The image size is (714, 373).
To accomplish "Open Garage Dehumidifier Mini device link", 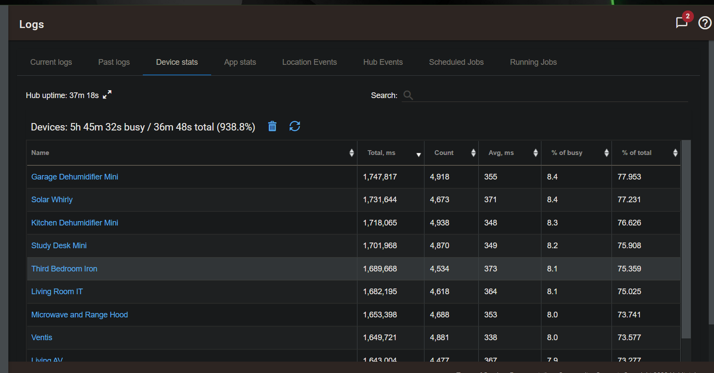I will tap(74, 177).
